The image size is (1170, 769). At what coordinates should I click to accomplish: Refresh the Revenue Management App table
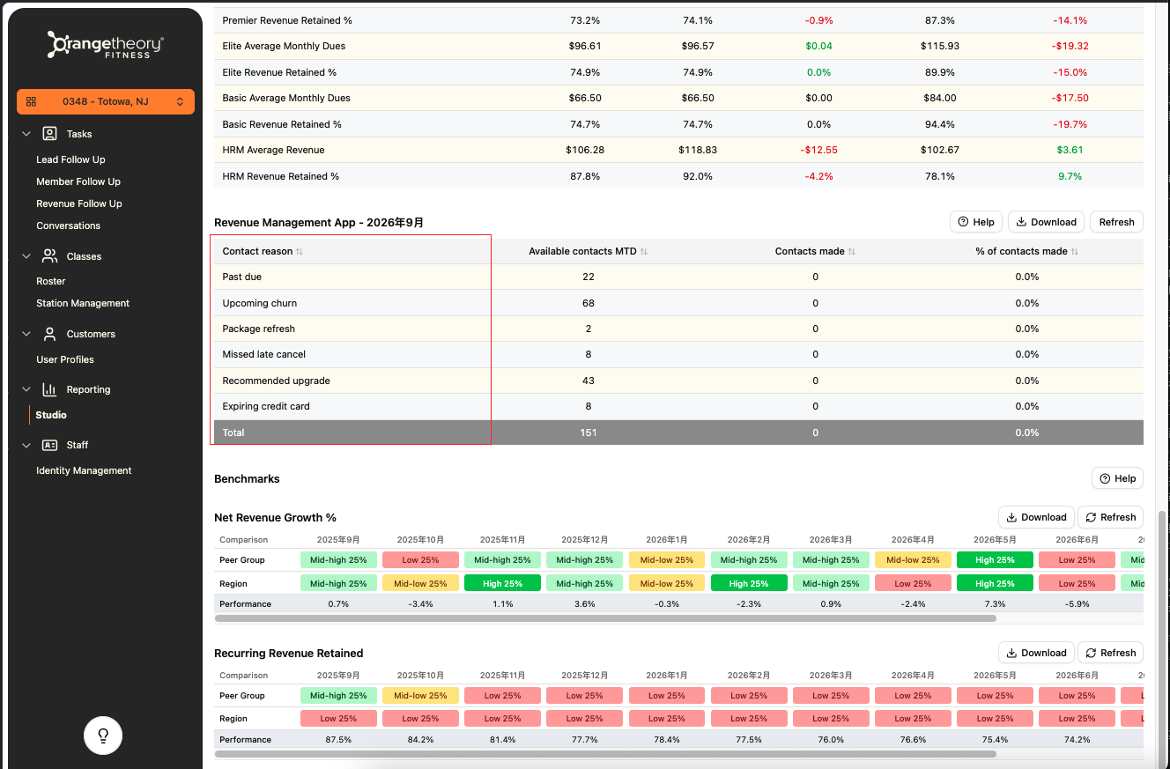point(1116,222)
